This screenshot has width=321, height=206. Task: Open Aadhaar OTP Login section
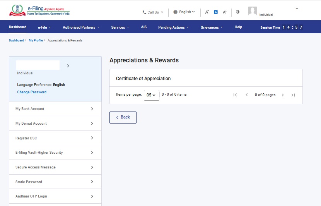click(55, 196)
